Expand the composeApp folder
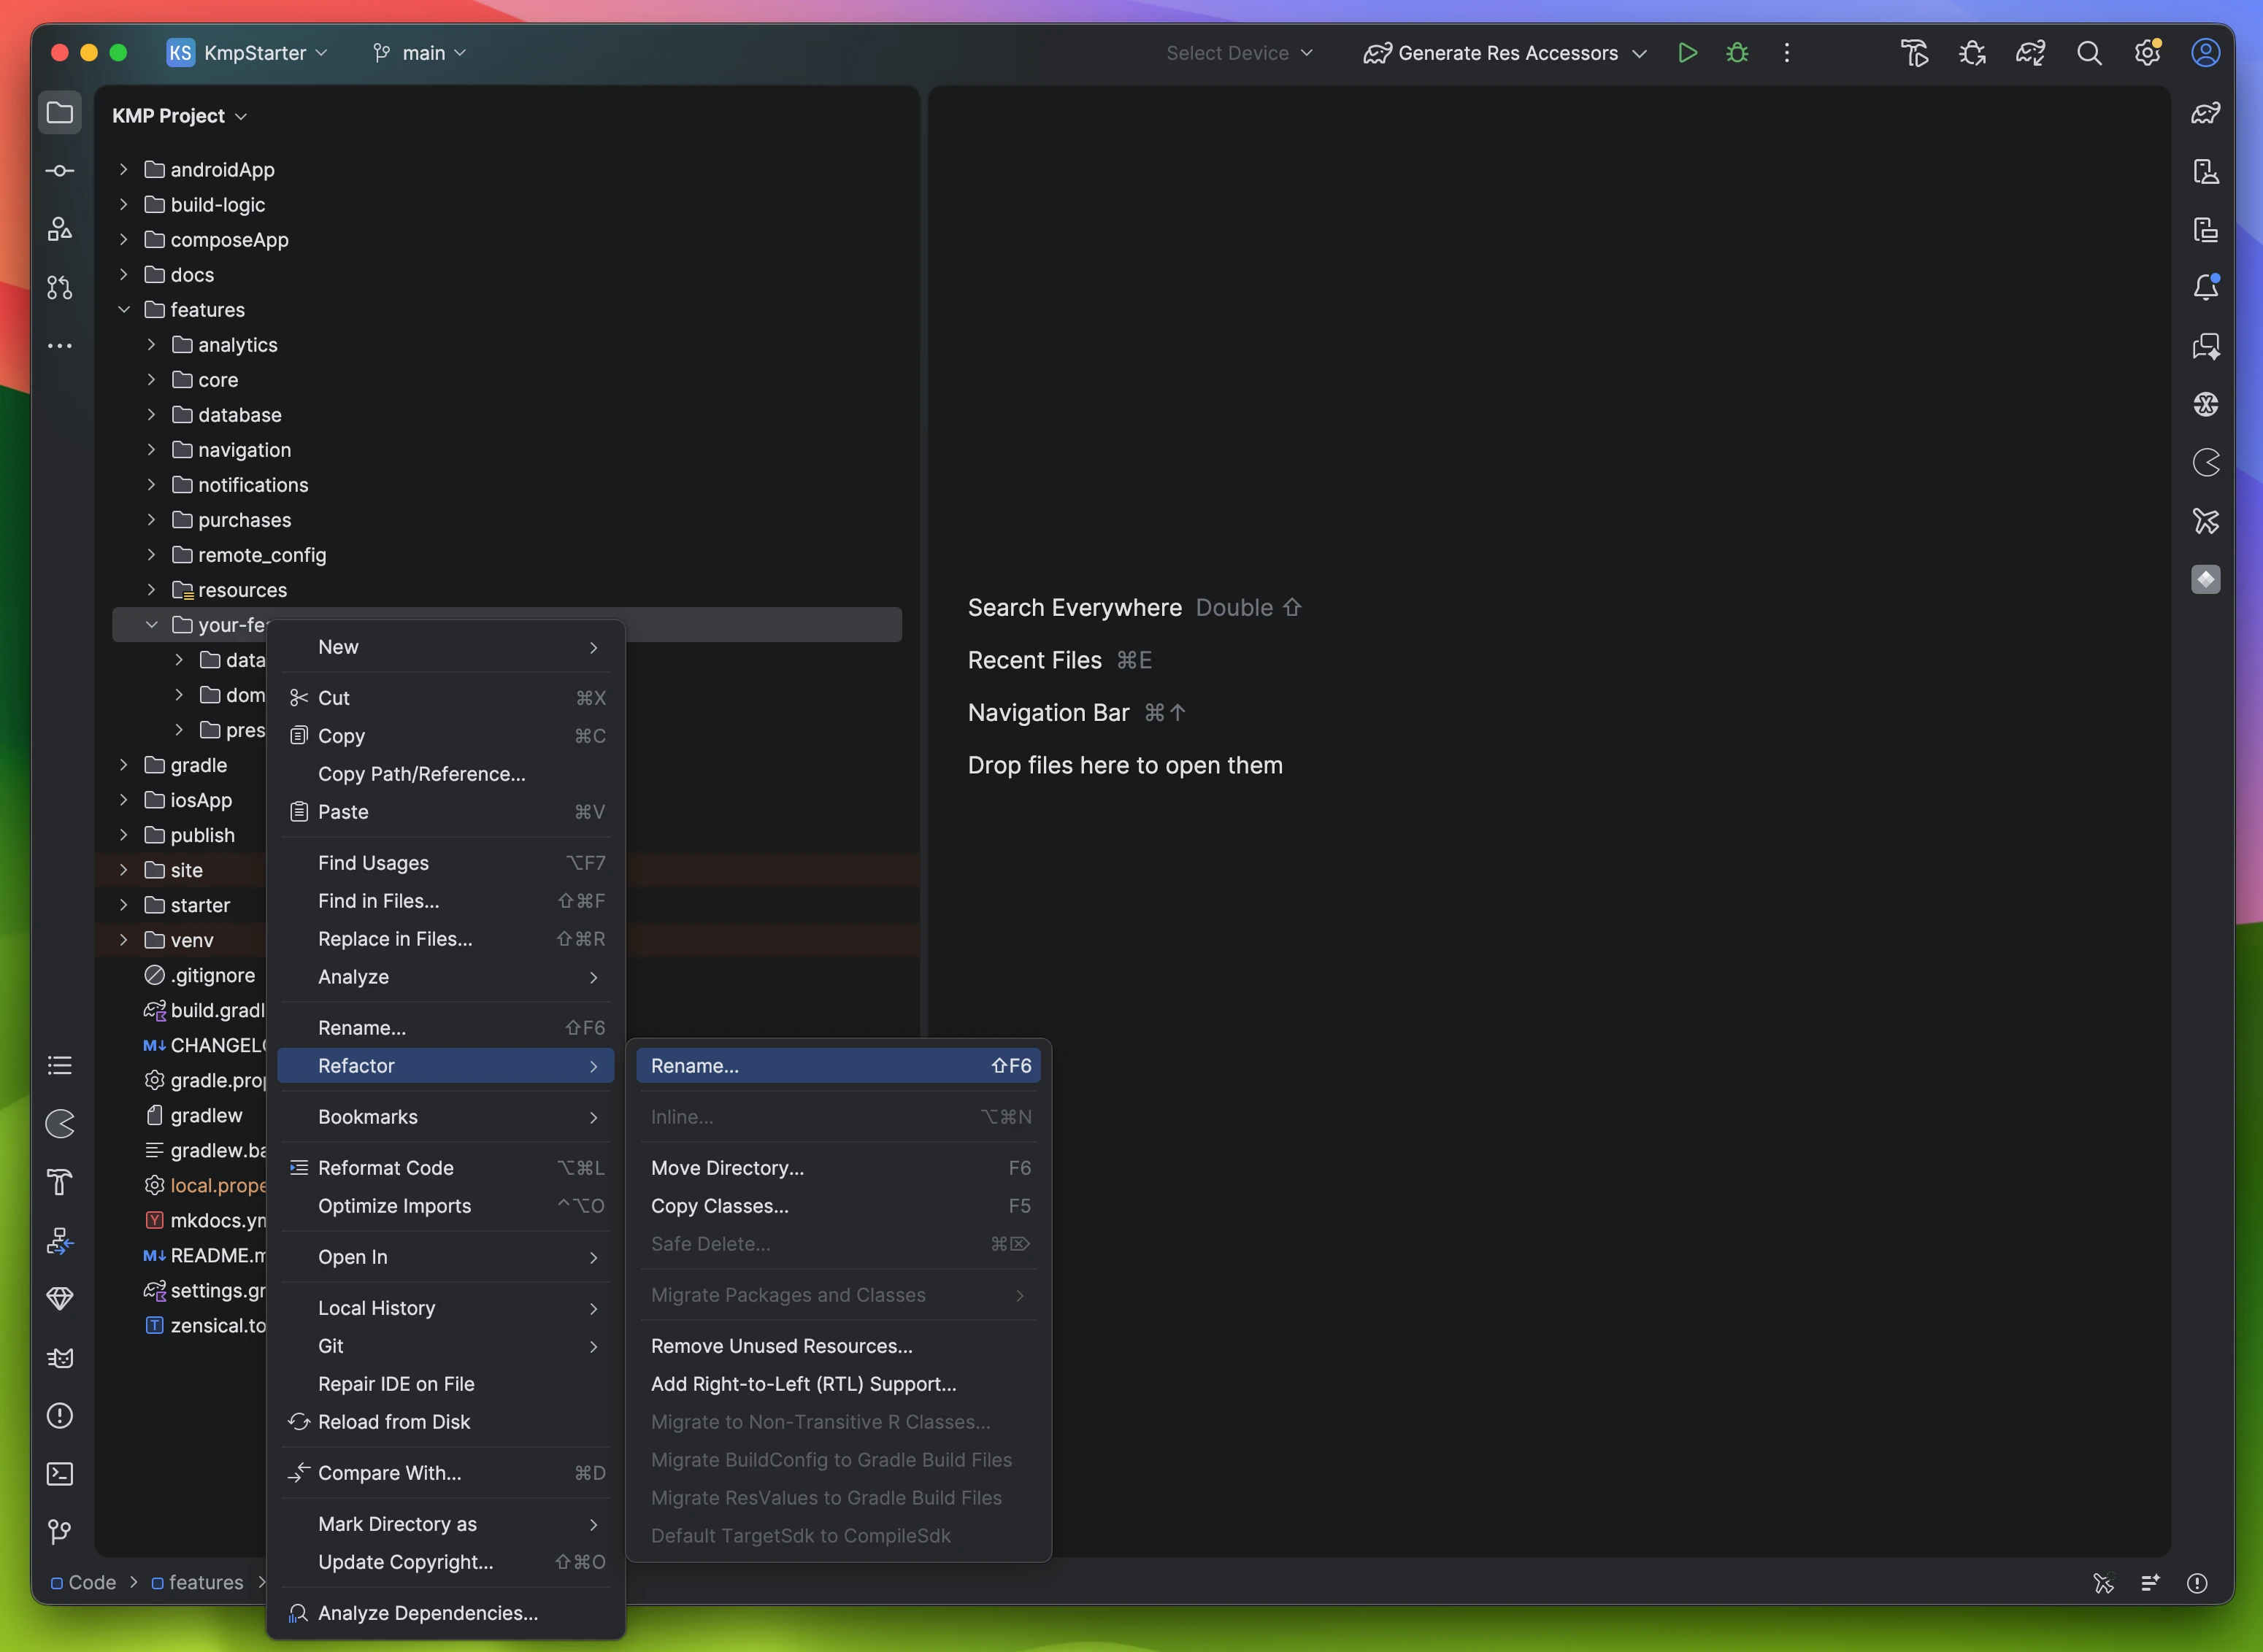The width and height of the screenshot is (2263, 1652). [x=124, y=240]
